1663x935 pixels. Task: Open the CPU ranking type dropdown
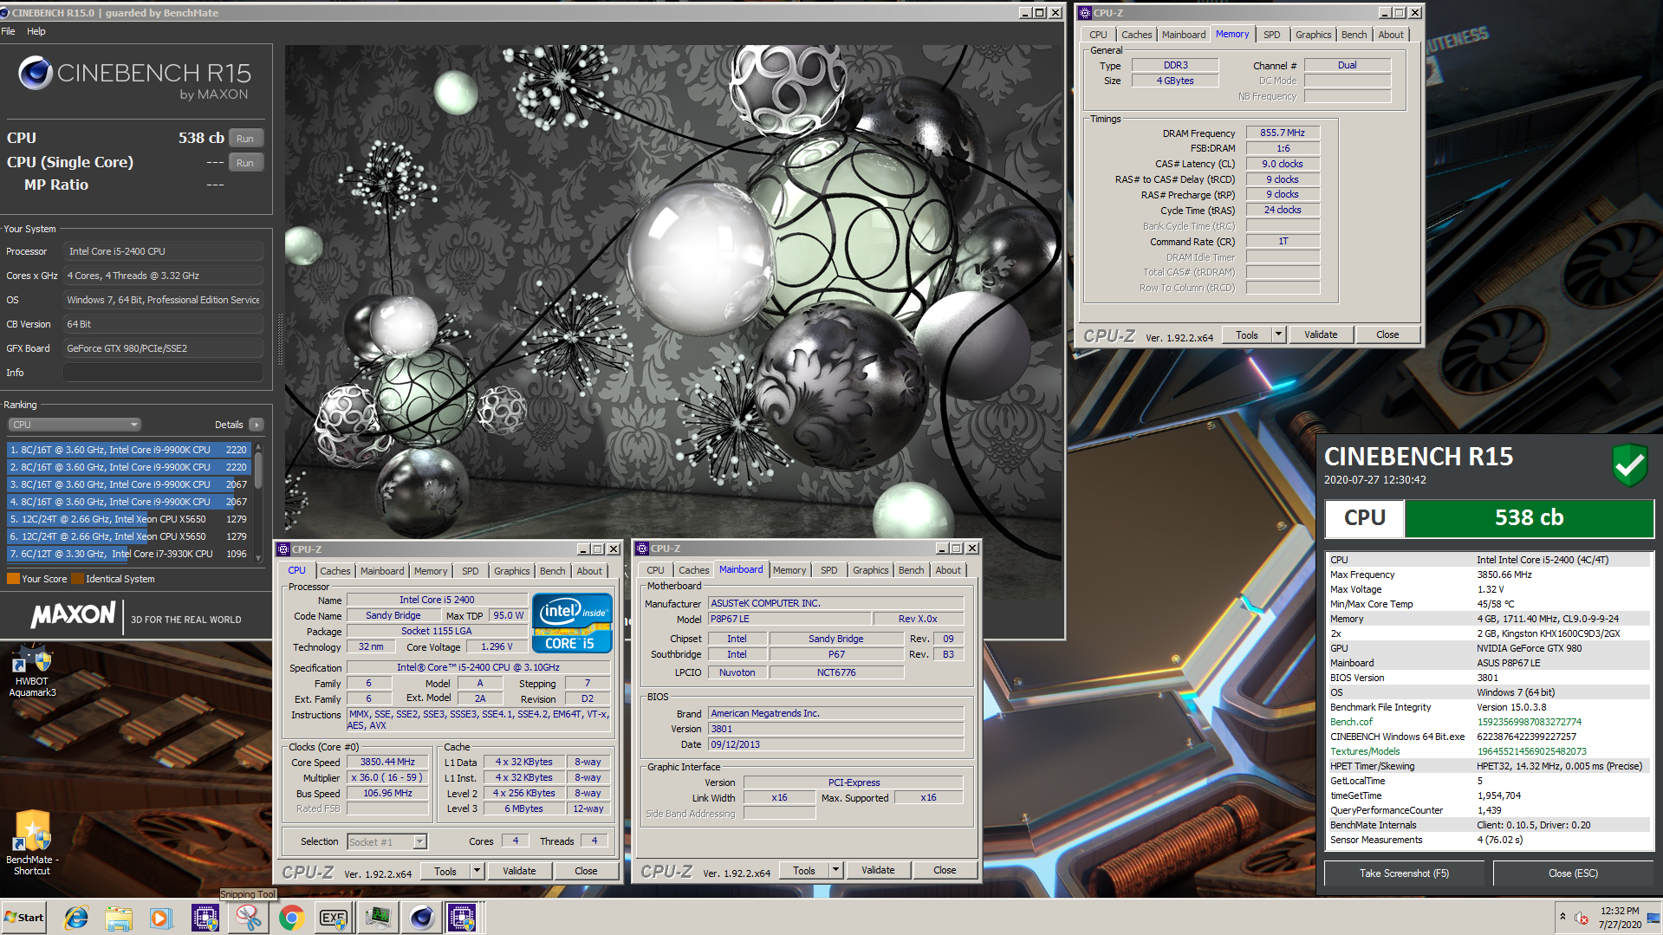tap(75, 425)
